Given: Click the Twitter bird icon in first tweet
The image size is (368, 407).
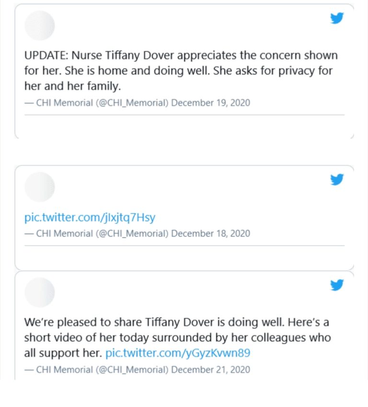Looking at the screenshot, I should click(x=337, y=18).
